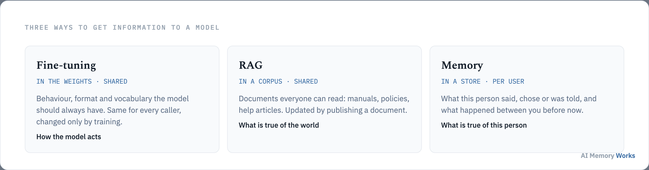Image resolution: width=649 pixels, height=170 pixels.
Task: Select the RAG card title
Action: click(x=251, y=65)
